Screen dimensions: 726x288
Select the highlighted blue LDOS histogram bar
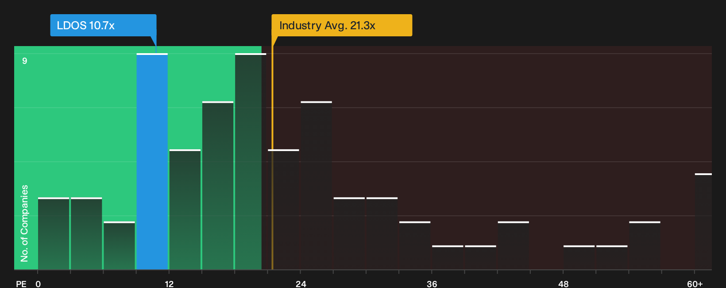point(152,162)
